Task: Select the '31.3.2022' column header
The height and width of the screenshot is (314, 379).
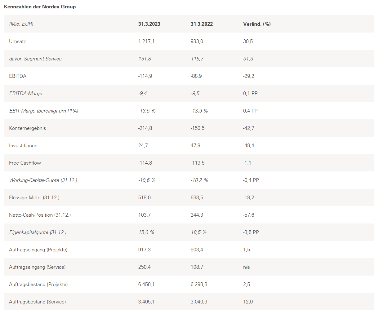Action: 202,24
